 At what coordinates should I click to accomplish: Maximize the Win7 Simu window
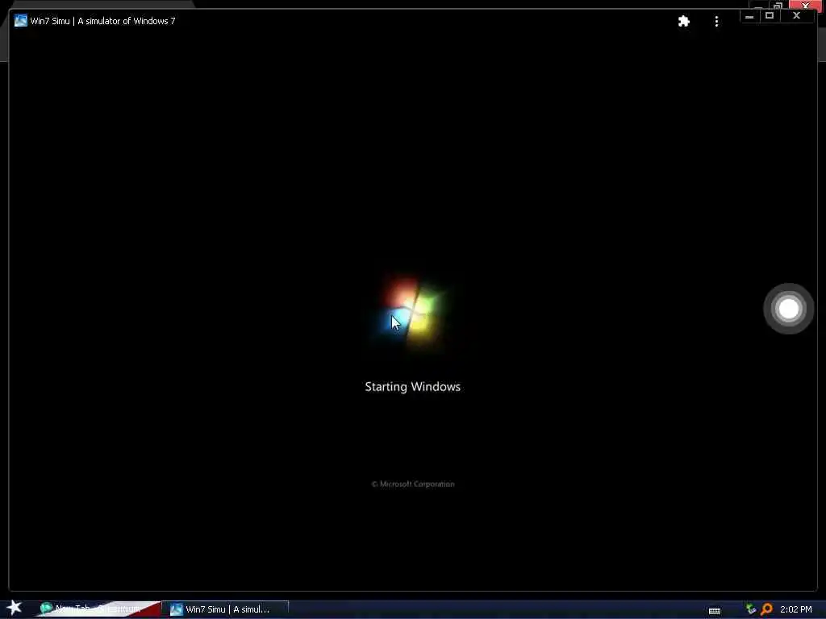tap(770, 16)
